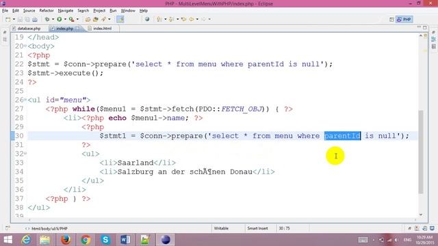The image size is (438, 246).
Task: Click the Smart Insert status bar field
Action: [257, 228]
